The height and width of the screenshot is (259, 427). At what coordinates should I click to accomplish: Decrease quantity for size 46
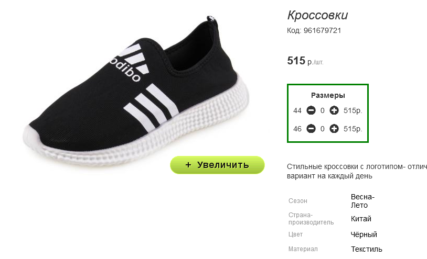[311, 129]
